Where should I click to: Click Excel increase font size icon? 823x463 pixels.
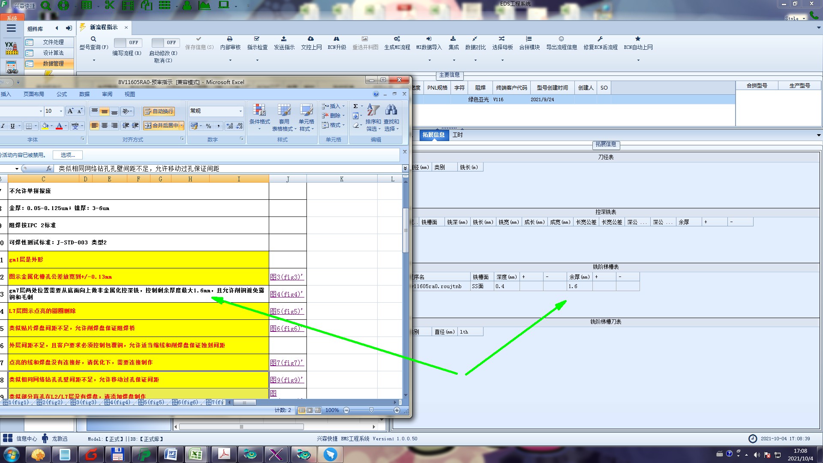[70, 111]
